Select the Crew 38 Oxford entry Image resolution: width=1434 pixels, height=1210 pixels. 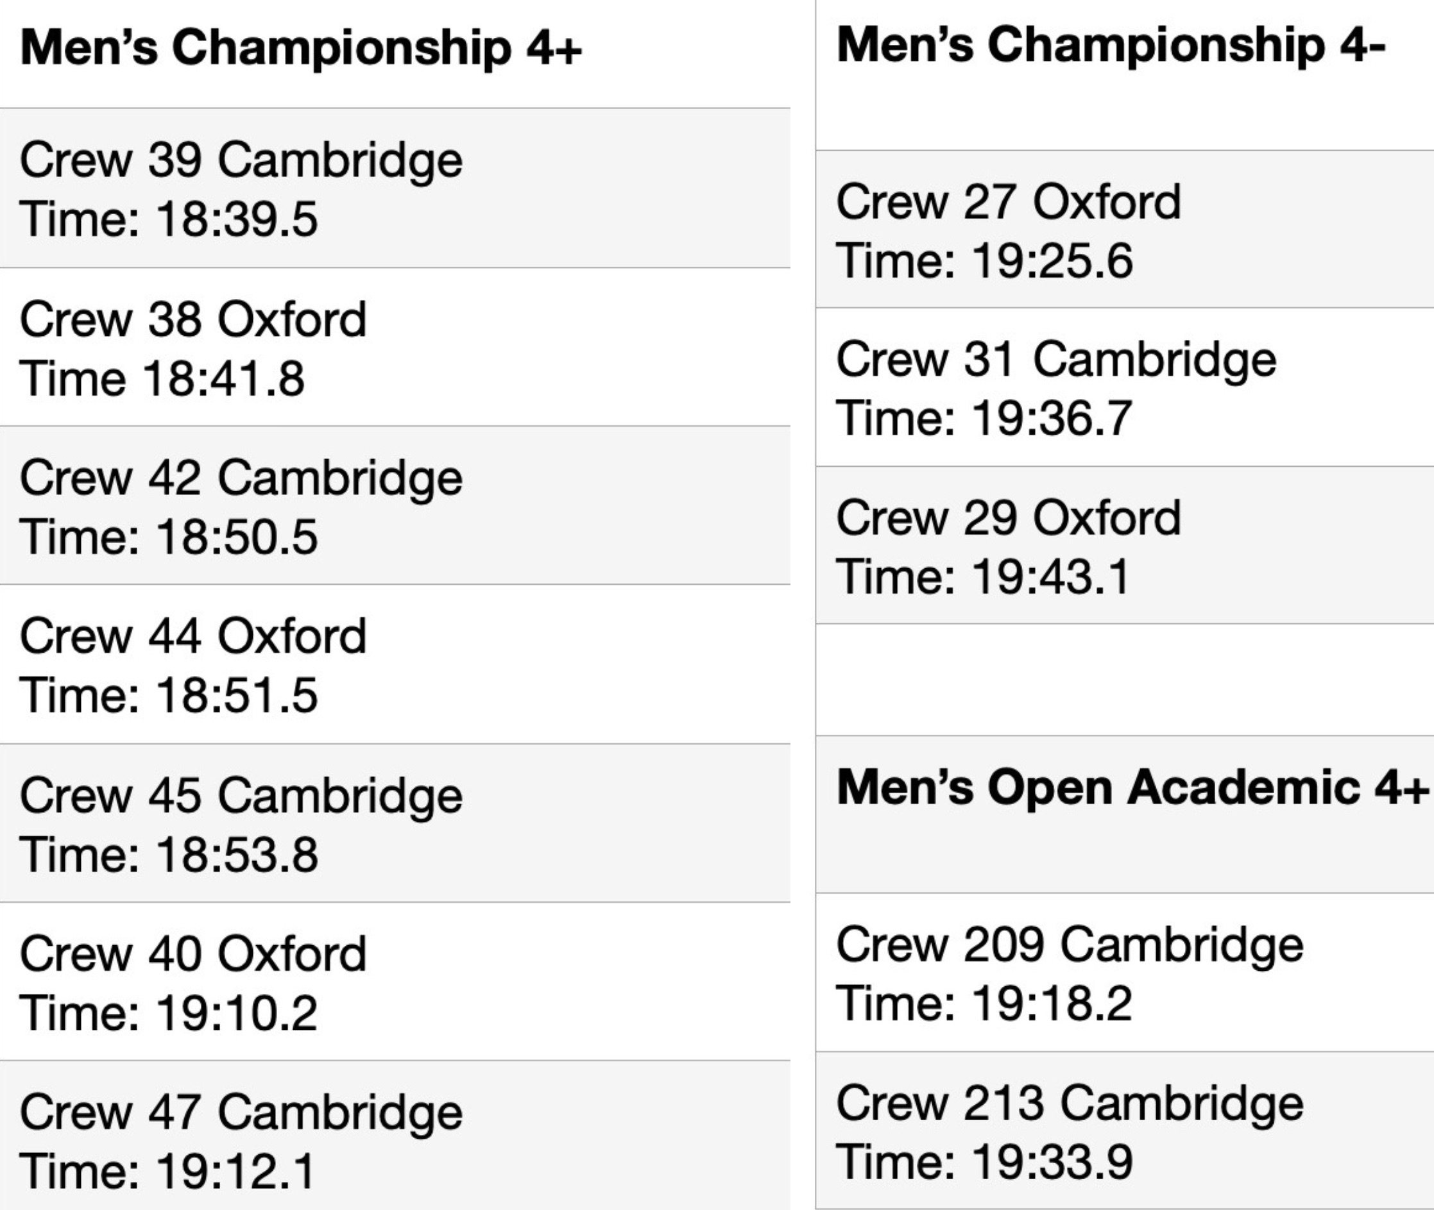[x=193, y=319]
